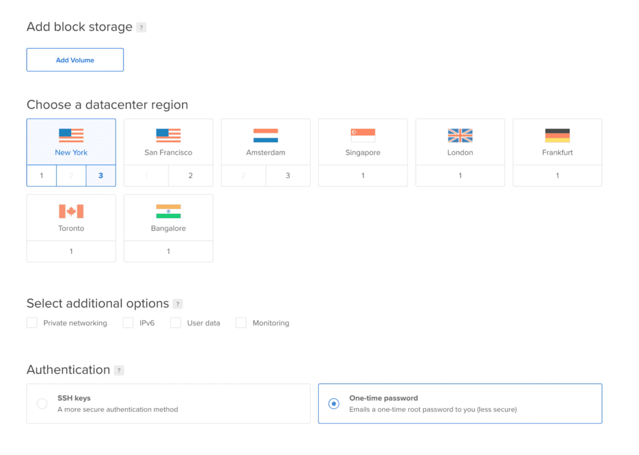Screen dimensions: 639x455
Task: Select the San Francisco flag icon
Action: tap(168, 135)
